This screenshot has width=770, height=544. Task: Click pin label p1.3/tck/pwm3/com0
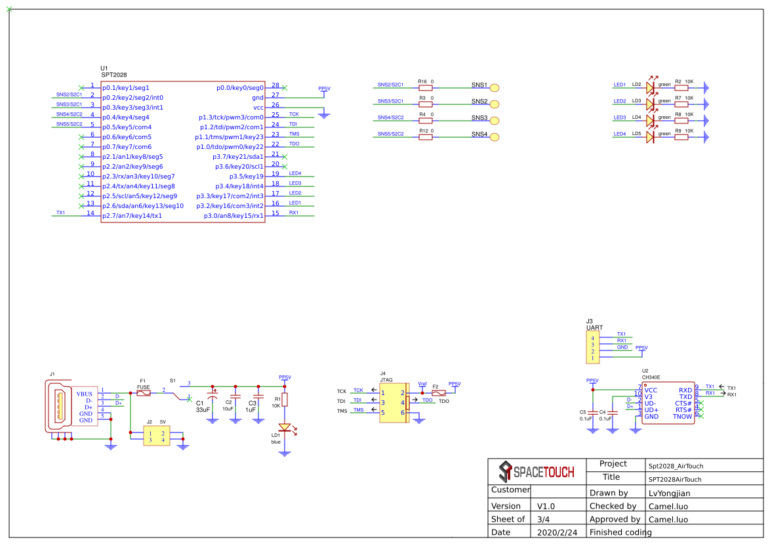click(x=231, y=117)
